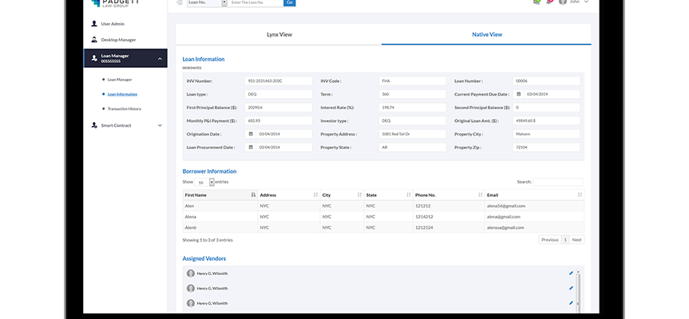
Task: Click the borrower table Search field
Action: (558, 182)
